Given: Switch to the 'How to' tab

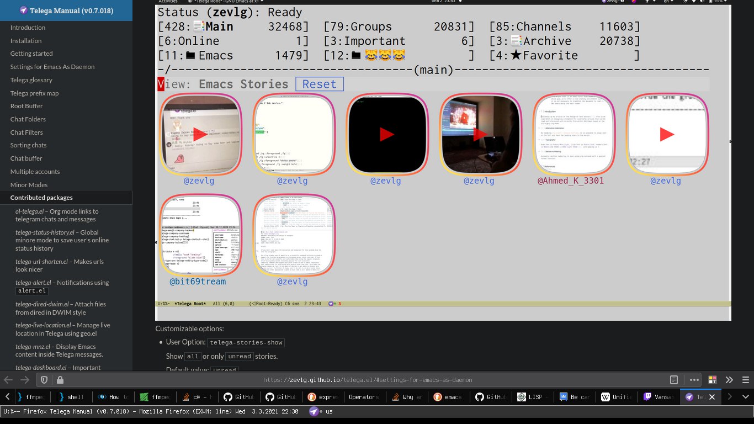Looking at the screenshot, I should [113, 397].
